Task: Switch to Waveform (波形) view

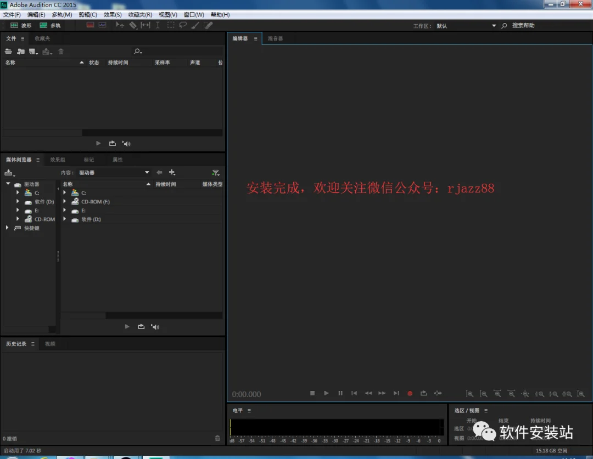Action: (x=21, y=25)
